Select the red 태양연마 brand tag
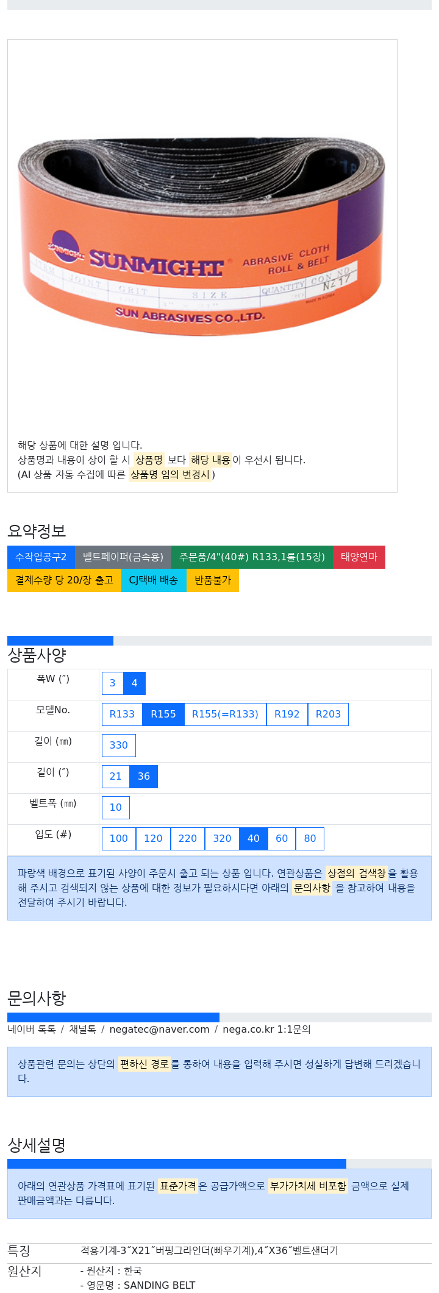Viewport: 439px width, 1293px height. [359, 557]
